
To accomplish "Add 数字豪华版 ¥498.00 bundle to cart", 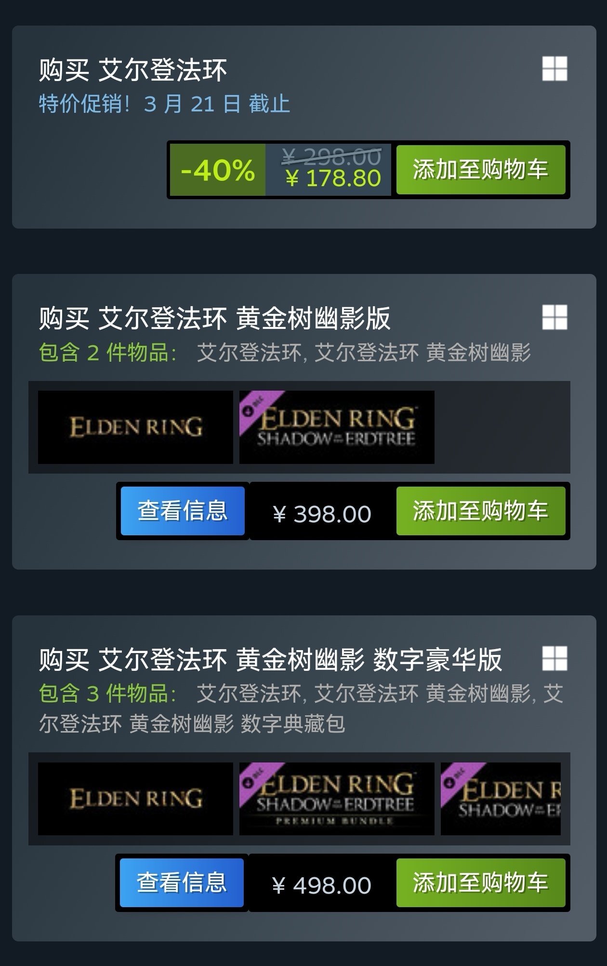I will click(x=480, y=883).
